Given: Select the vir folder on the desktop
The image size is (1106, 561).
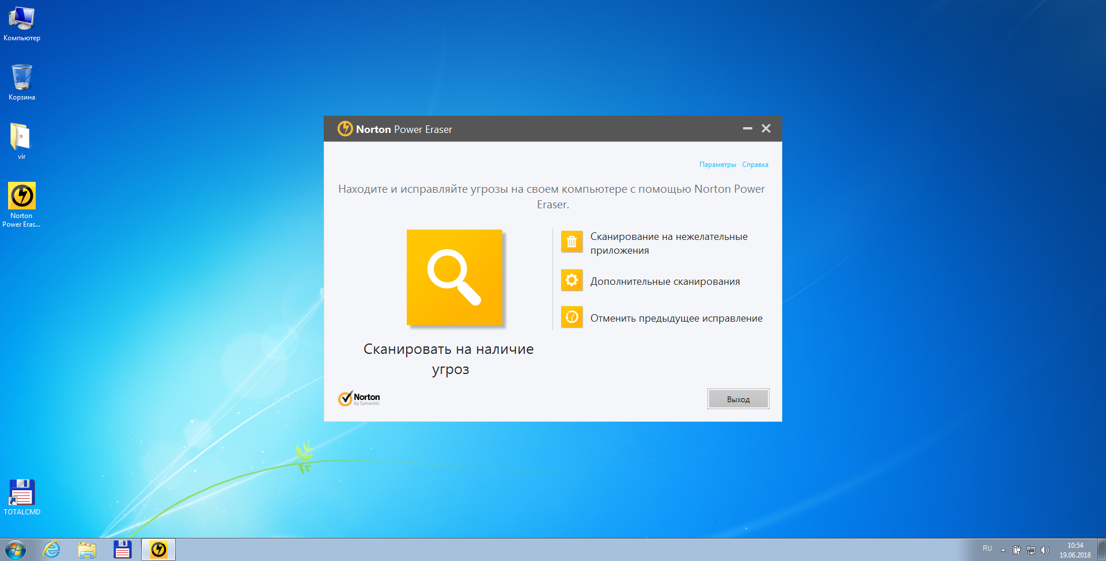Looking at the screenshot, I should [x=21, y=141].
